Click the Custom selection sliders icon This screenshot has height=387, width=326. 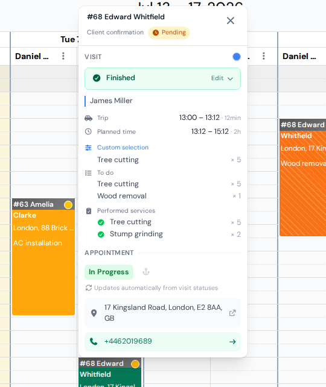(88, 148)
